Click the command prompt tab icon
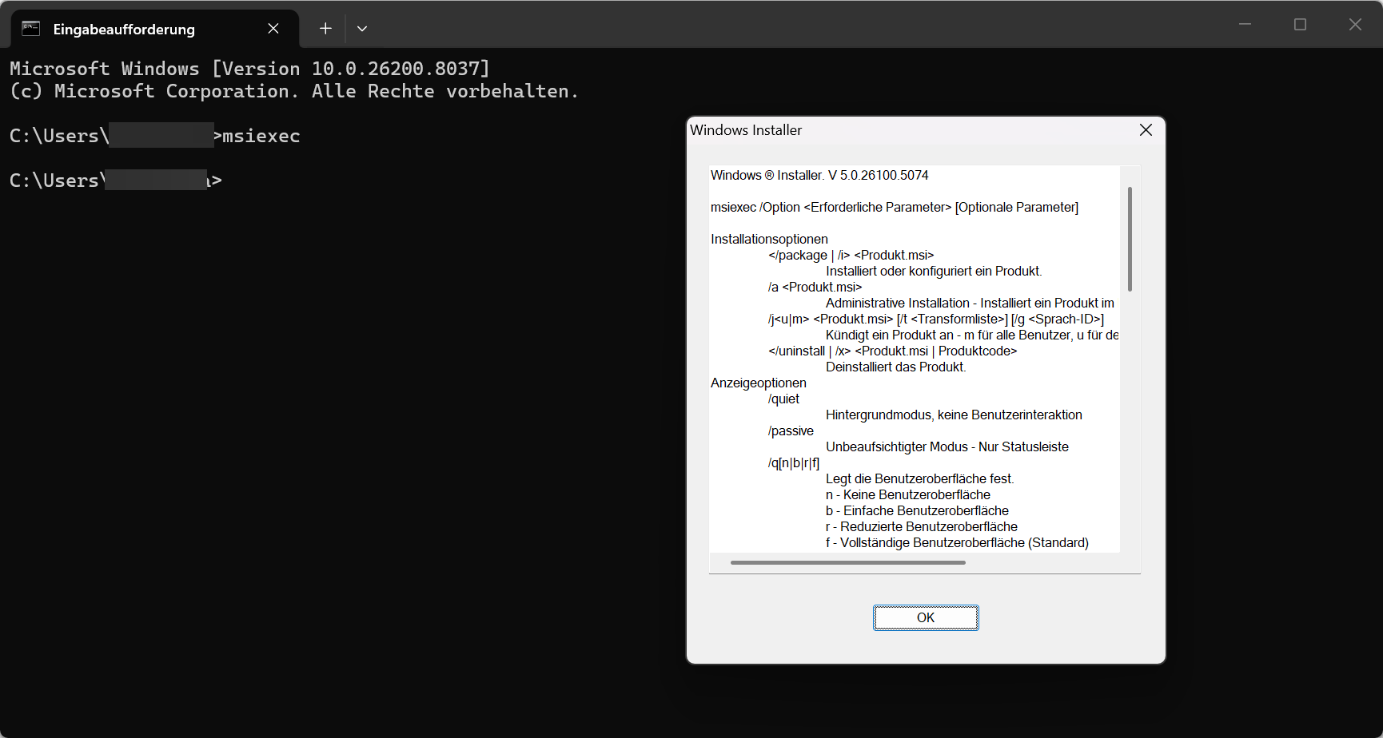 30,29
